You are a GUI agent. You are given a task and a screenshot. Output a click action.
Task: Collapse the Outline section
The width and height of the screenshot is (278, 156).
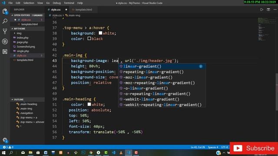[x=27, y=100]
